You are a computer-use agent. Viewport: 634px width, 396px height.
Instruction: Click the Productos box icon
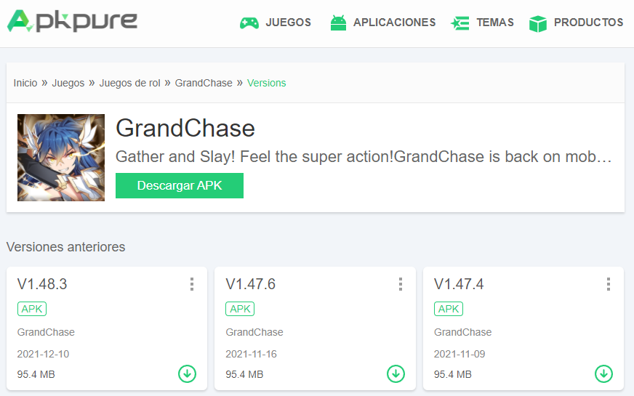538,23
